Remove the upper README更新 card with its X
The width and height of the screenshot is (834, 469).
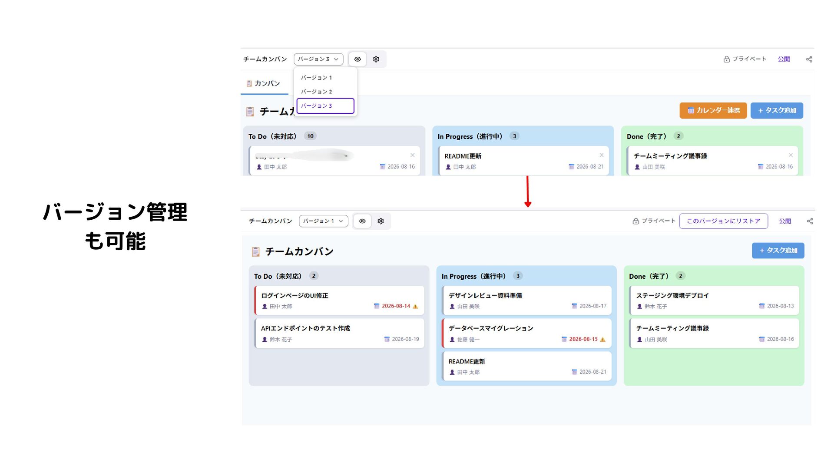tap(602, 155)
